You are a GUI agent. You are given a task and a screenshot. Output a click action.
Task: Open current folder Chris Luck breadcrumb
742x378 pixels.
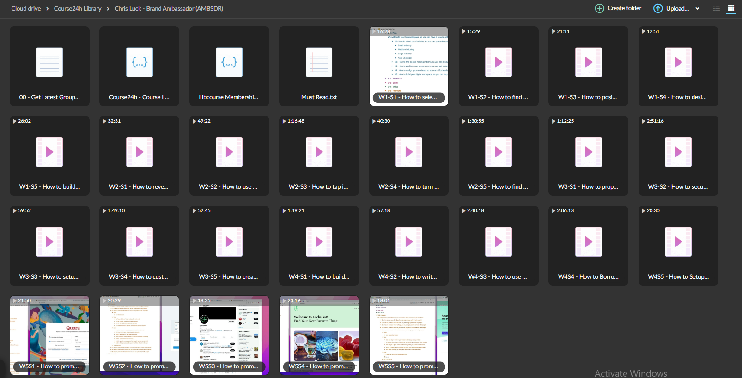169,8
